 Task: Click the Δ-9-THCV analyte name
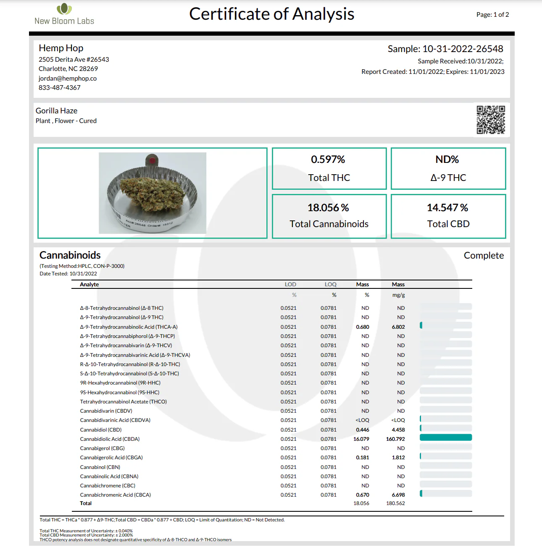[x=126, y=346]
